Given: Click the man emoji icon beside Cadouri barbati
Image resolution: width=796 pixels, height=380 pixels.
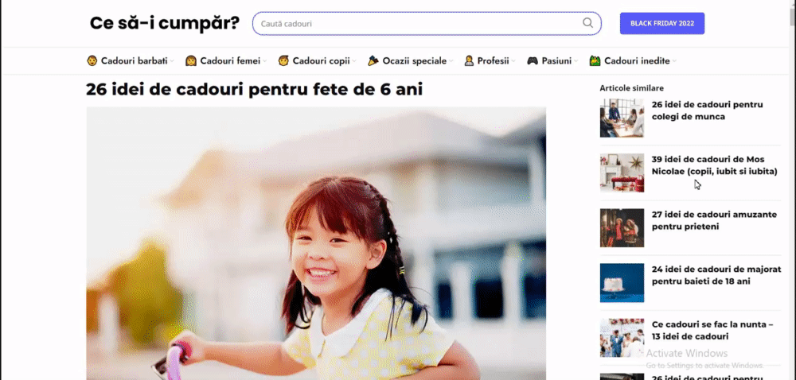Looking at the screenshot, I should click(92, 60).
